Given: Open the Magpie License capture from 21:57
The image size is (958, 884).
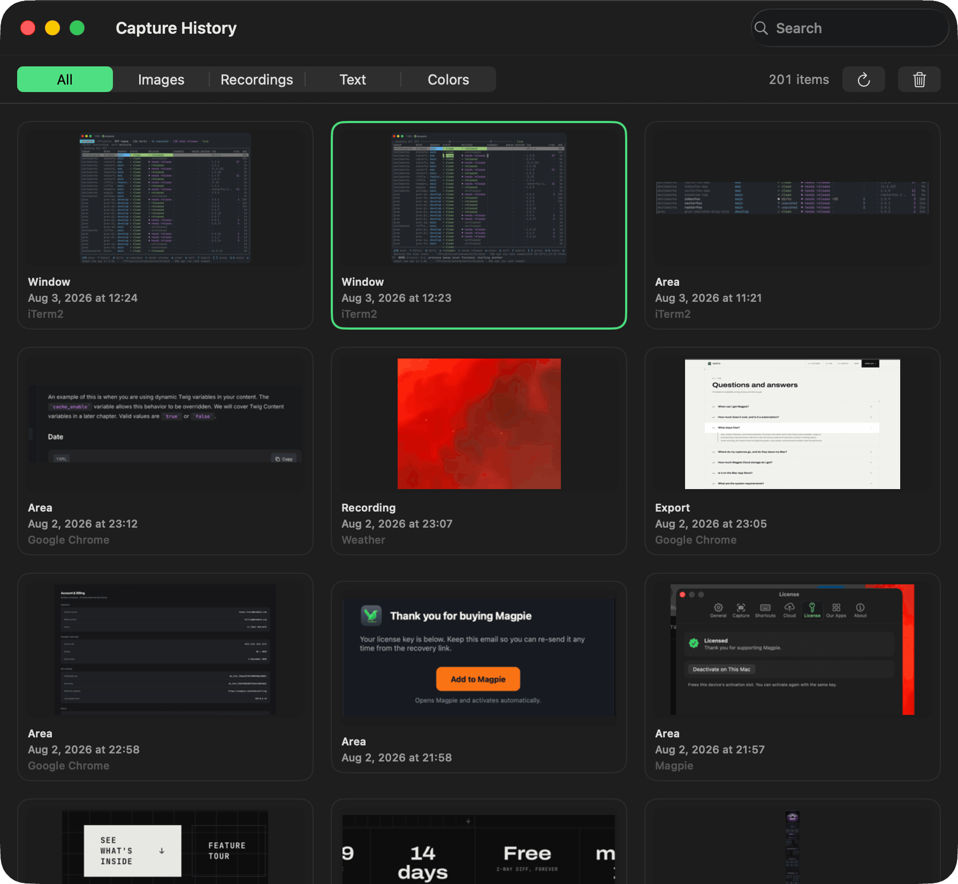Looking at the screenshot, I should pyautogui.click(x=793, y=677).
